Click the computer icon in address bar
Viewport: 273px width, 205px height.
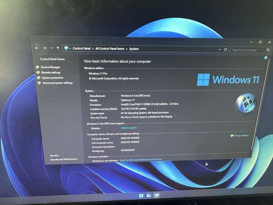pyautogui.click(x=66, y=48)
